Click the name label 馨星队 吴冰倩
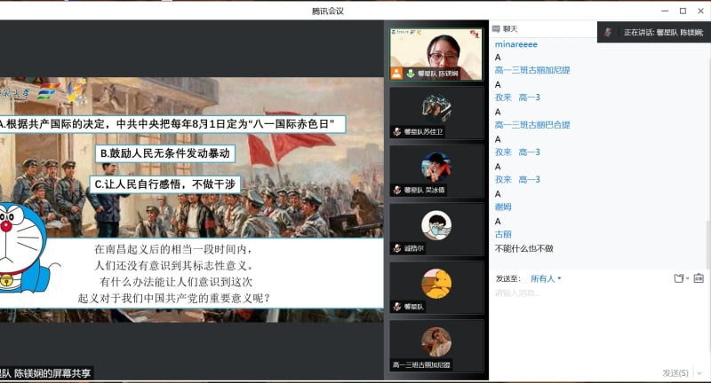The height and width of the screenshot is (383, 711). [x=425, y=190]
